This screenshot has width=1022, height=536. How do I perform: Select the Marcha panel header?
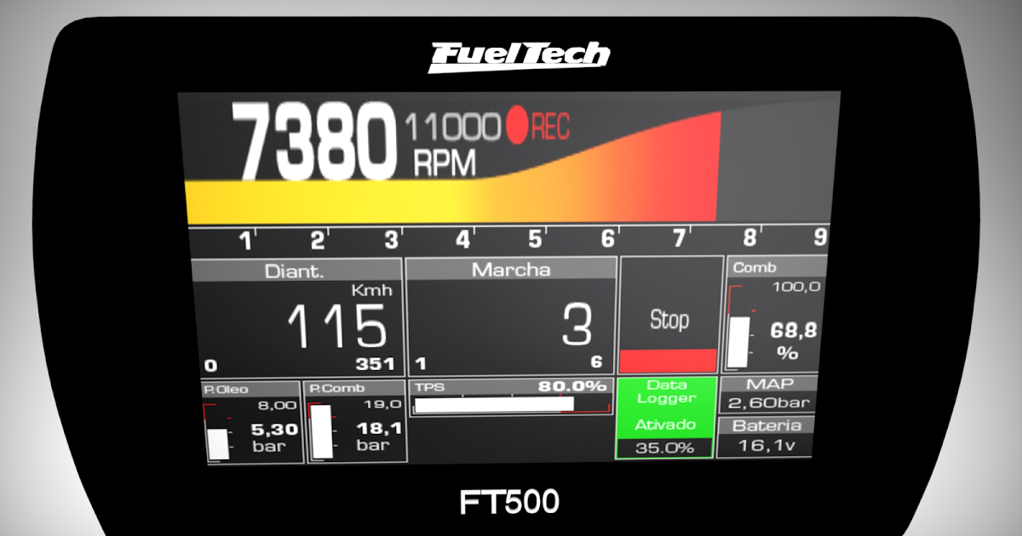(x=511, y=269)
